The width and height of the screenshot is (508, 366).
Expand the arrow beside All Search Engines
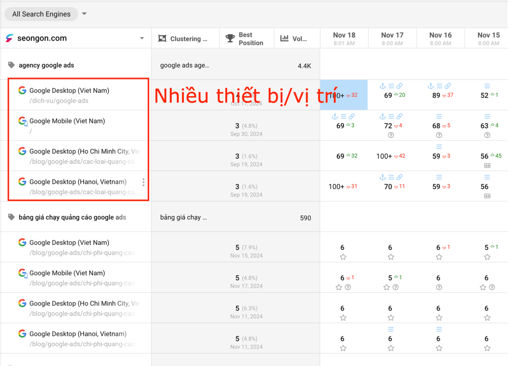(x=84, y=14)
